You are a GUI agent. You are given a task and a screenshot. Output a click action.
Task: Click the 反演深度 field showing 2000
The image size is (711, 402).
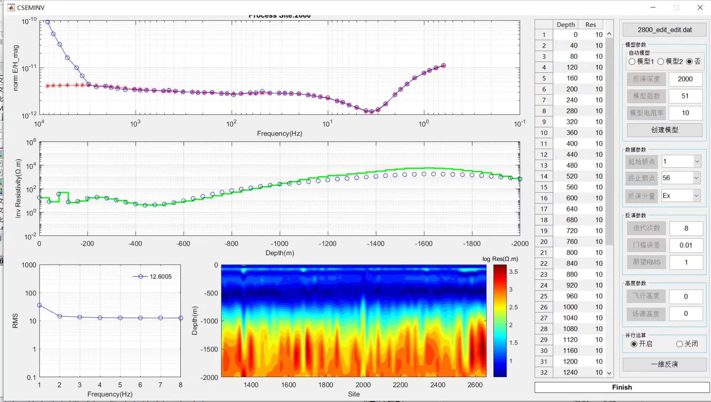(x=685, y=79)
